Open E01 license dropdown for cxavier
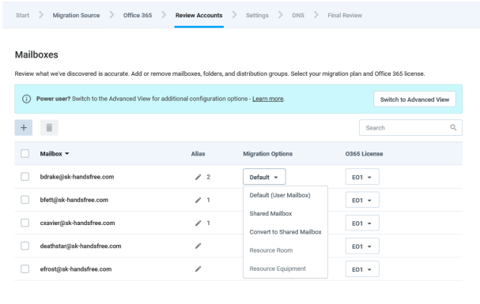This screenshot has width=480, height=304. (x=362, y=223)
